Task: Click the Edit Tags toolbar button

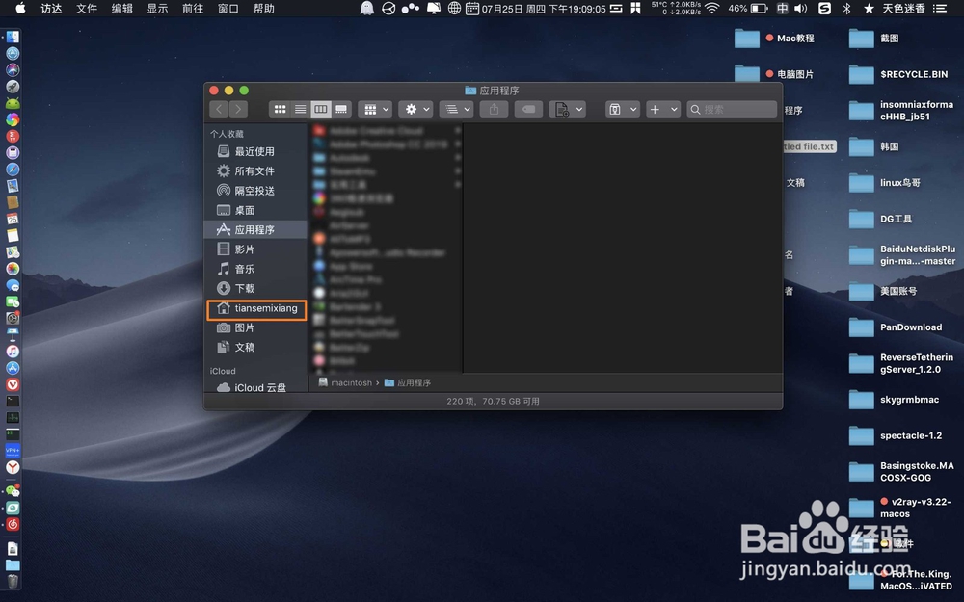Action: 528,110
